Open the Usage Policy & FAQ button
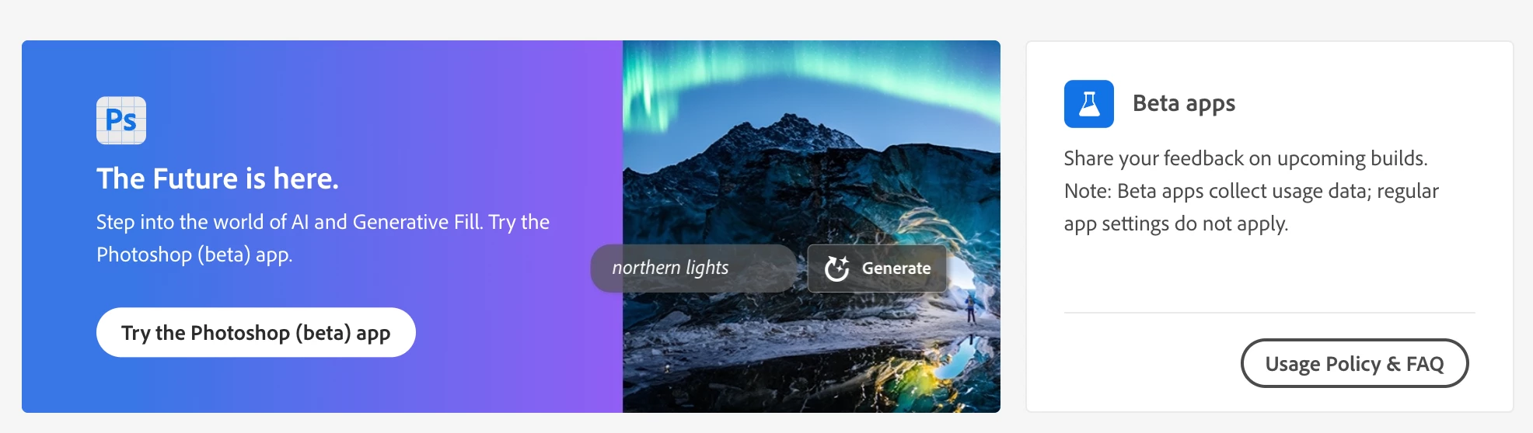The height and width of the screenshot is (433, 1533). pyautogui.click(x=1354, y=363)
